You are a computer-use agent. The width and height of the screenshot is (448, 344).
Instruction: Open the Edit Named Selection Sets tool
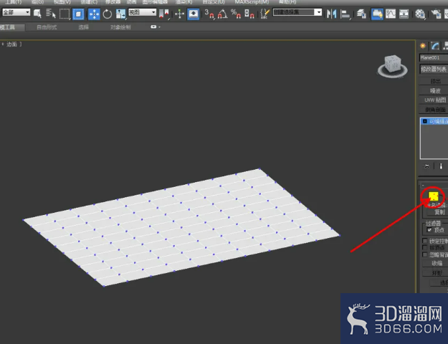[x=265, y=14]
